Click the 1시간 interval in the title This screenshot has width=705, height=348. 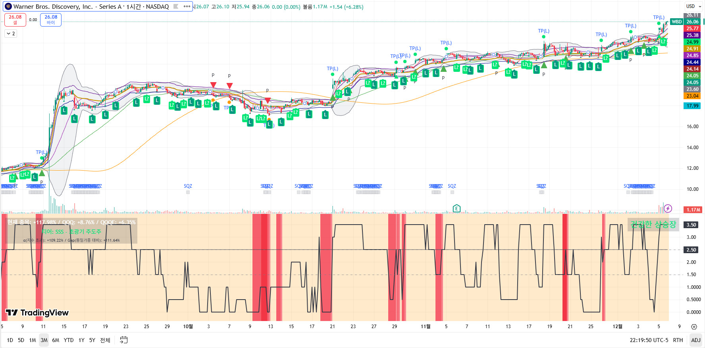pos(133,6)
